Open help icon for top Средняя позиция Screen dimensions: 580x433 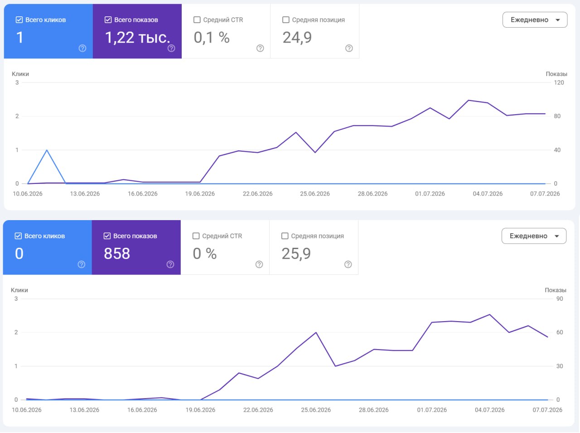(349, 48)
